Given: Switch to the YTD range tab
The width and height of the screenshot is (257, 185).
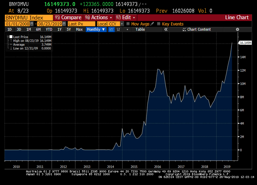Looking at the screenshot, I should tap(49, 30).
